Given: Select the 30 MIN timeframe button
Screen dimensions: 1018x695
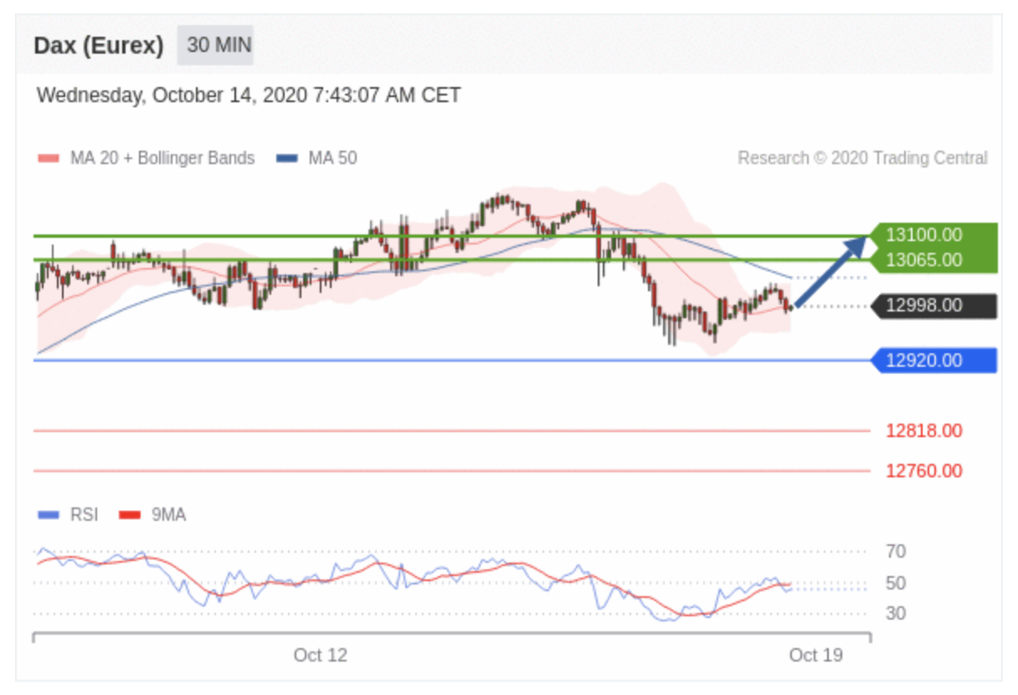Looking at the screenshot, I should click(x=215, y=45).
